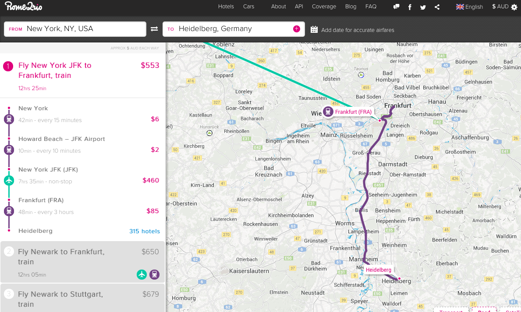Image resolution: width=521 pixels, height=312 pixels.
Task: Click the Darmstadt label on the map
Action: tap(393, 164)
